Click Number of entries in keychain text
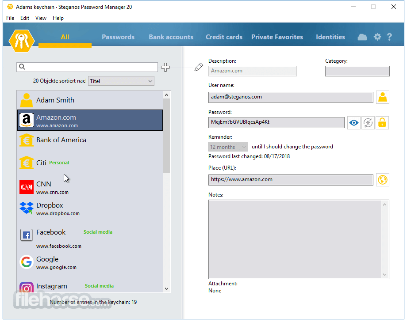Viewport: 407px width, 322px height. click(93, 302)
